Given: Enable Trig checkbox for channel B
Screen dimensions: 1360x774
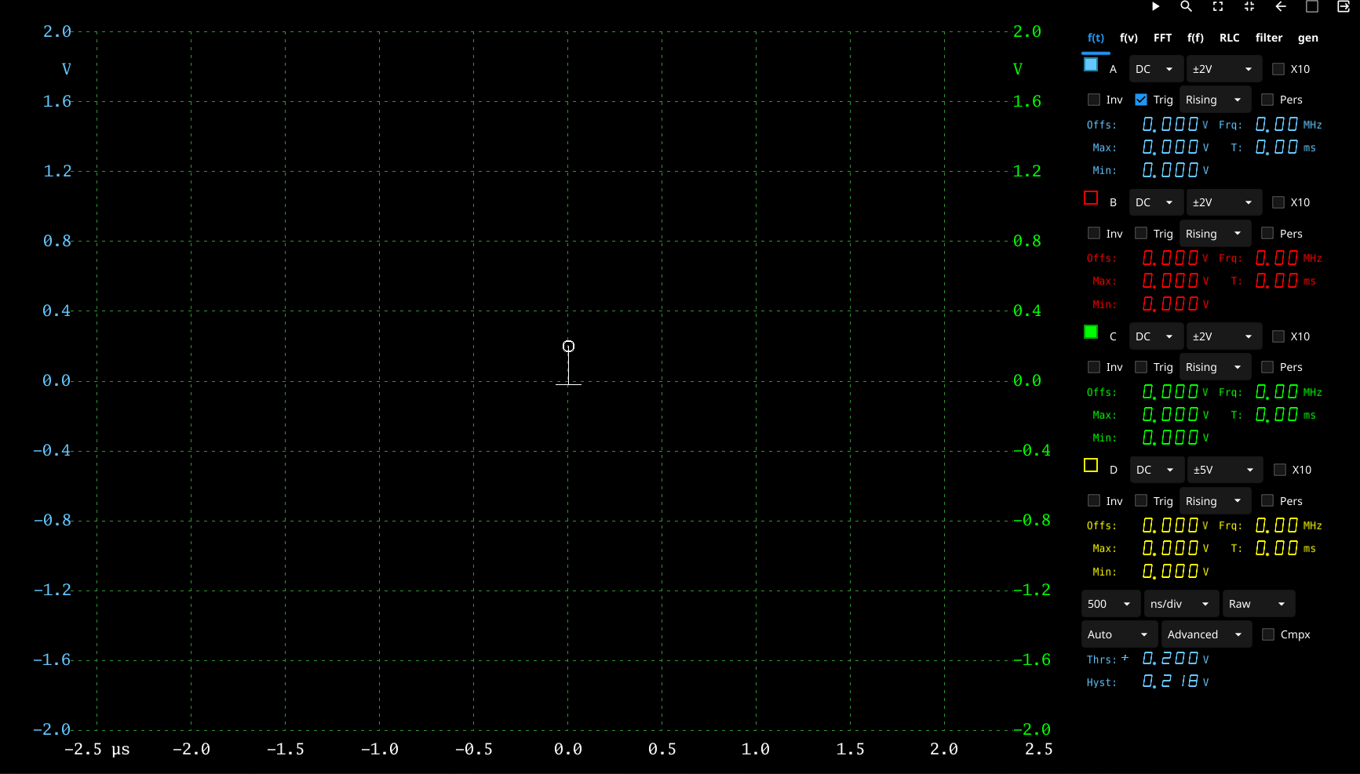Looking at the screenshot, I should click(x=1141, y=234).
